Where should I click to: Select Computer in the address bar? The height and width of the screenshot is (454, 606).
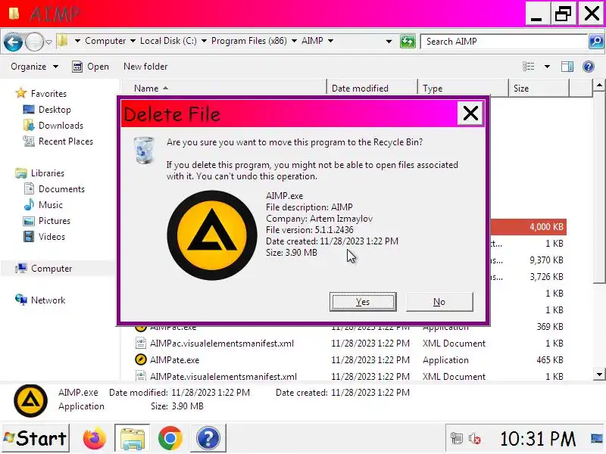tap(105, 41)
